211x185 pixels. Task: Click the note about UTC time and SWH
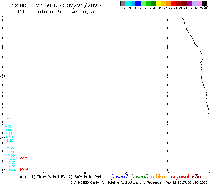click(x=60, y=177)
